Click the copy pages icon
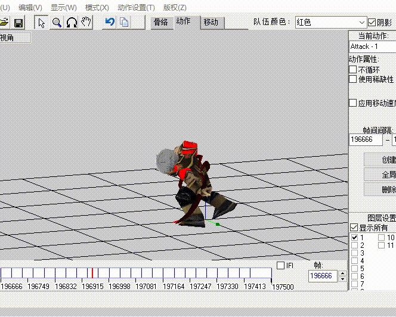The height and width of the screenshot is (317, 396). click(124, 22)
